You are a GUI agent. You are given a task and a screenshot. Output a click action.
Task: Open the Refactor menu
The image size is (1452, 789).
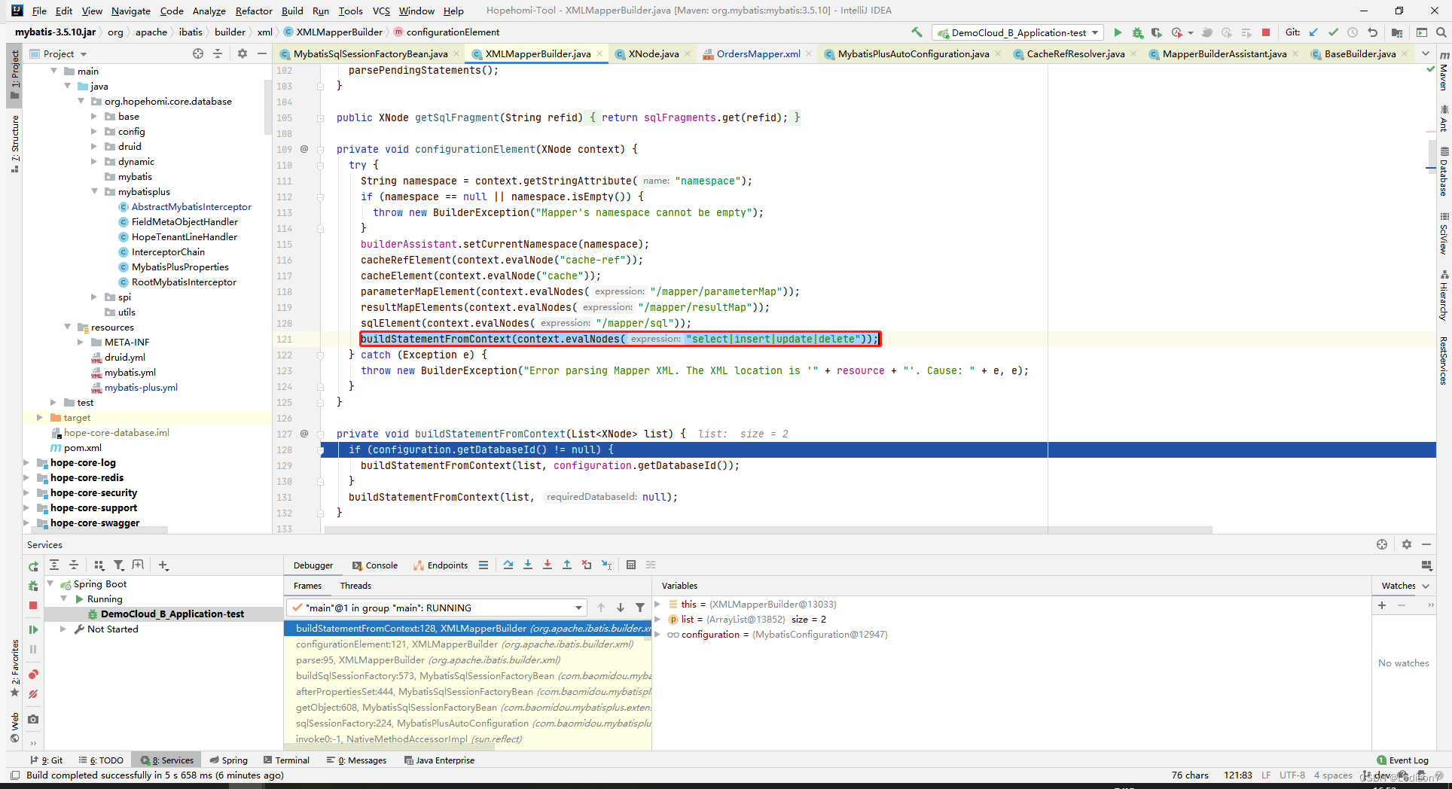pos(254,11)
